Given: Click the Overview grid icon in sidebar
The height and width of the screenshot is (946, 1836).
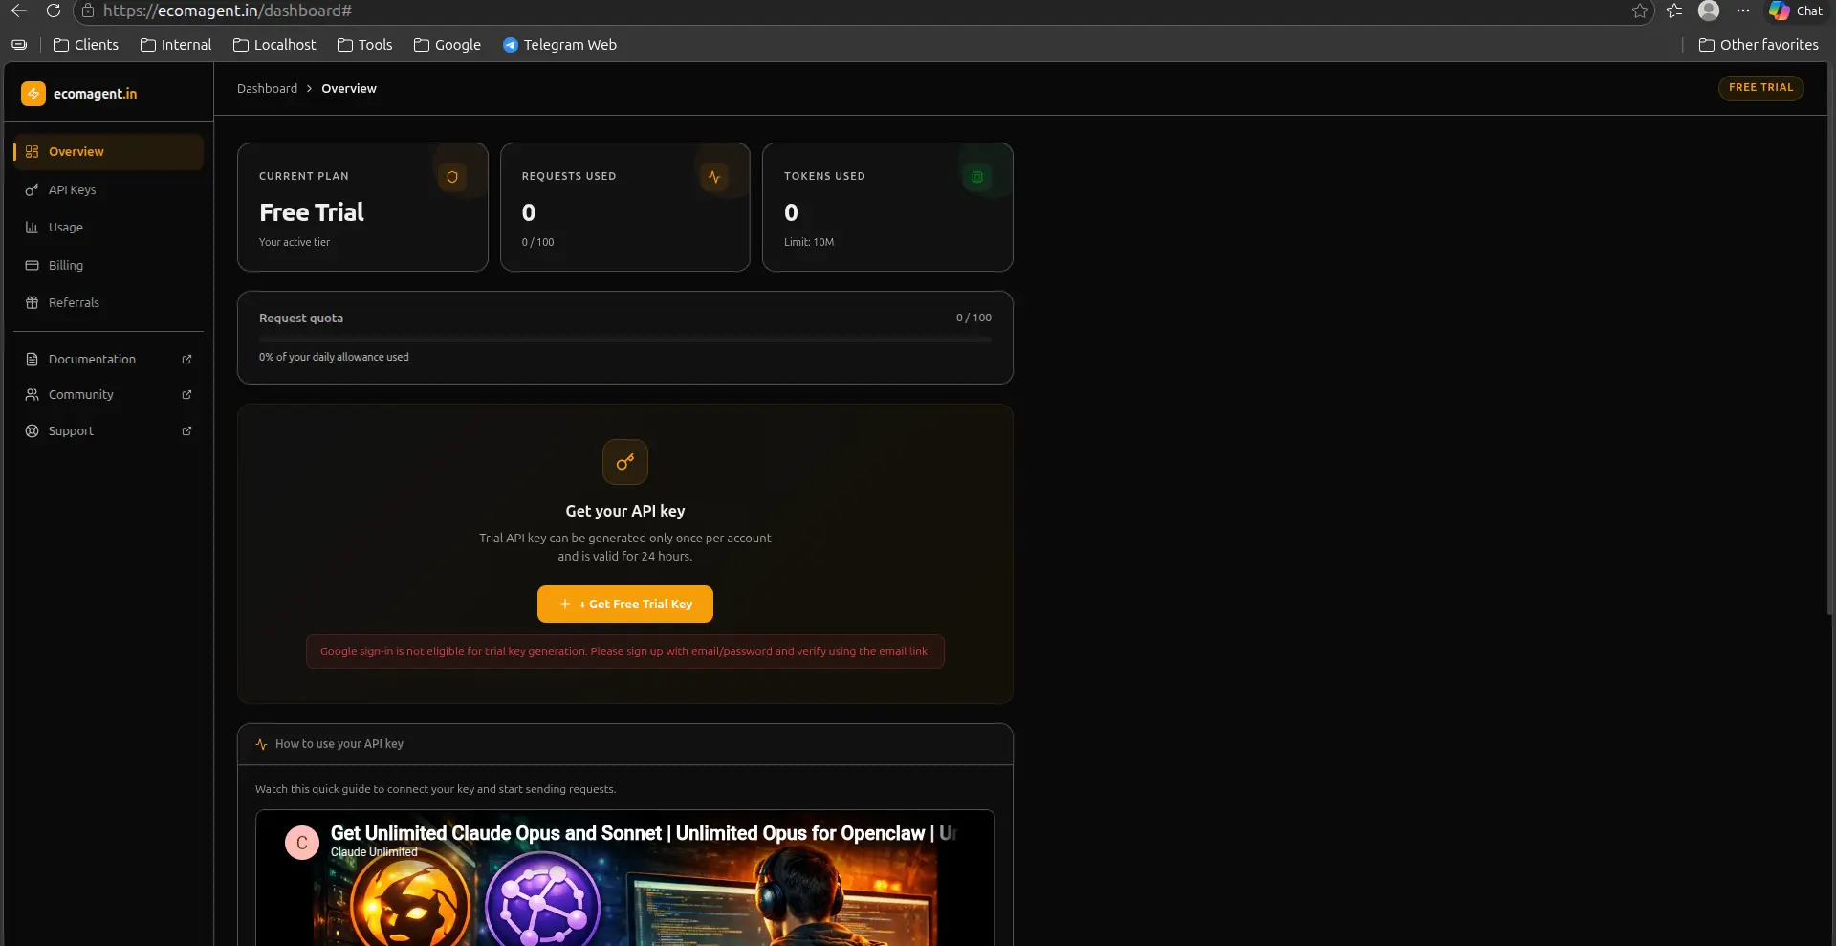Looking at the screenshot, I should click(32, 152).
